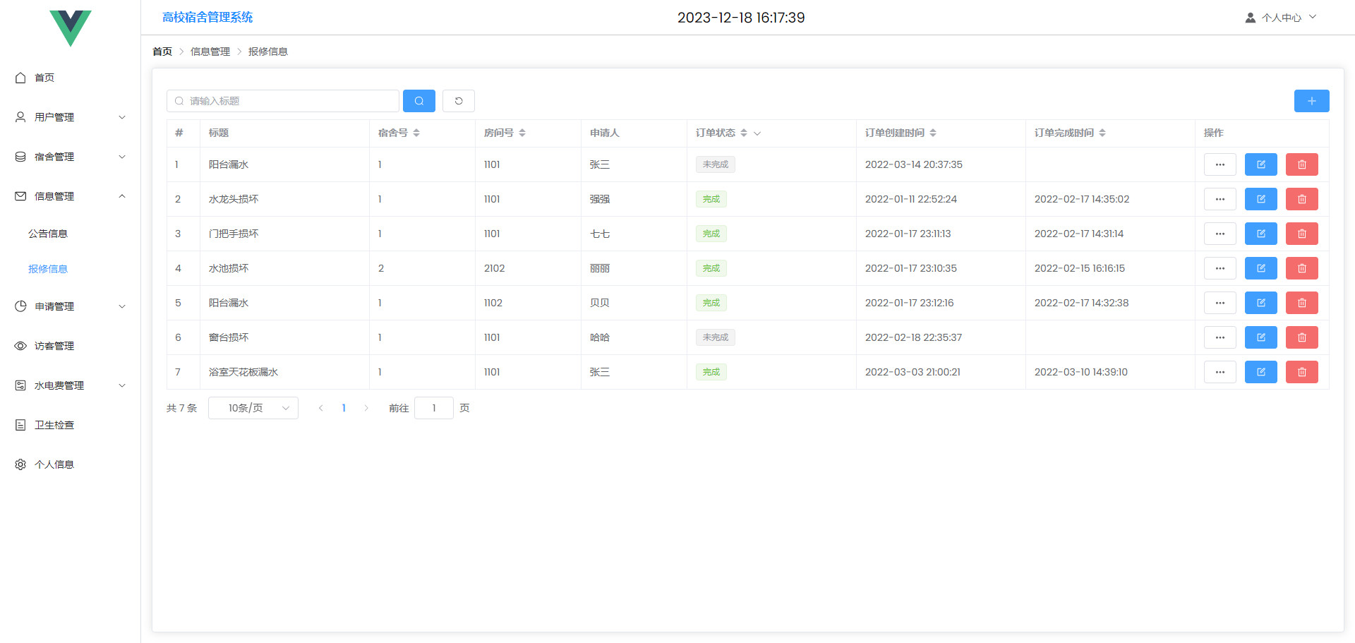Open more options for 窗台损坏 row
The width and height of the screenshot is (1355, 643).
click(x=1219, y=337)
